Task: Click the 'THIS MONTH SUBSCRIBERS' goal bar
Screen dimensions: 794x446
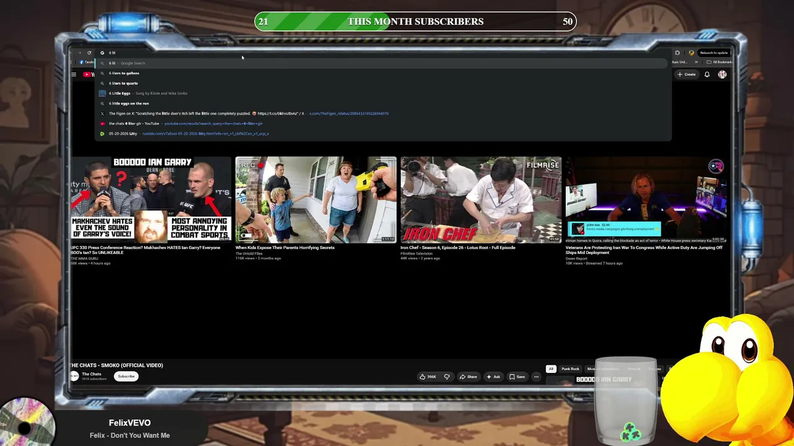Action: (x=416, y=21)
